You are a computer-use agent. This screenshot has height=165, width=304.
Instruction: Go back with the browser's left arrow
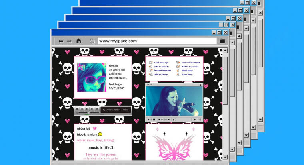pos(61,41)
